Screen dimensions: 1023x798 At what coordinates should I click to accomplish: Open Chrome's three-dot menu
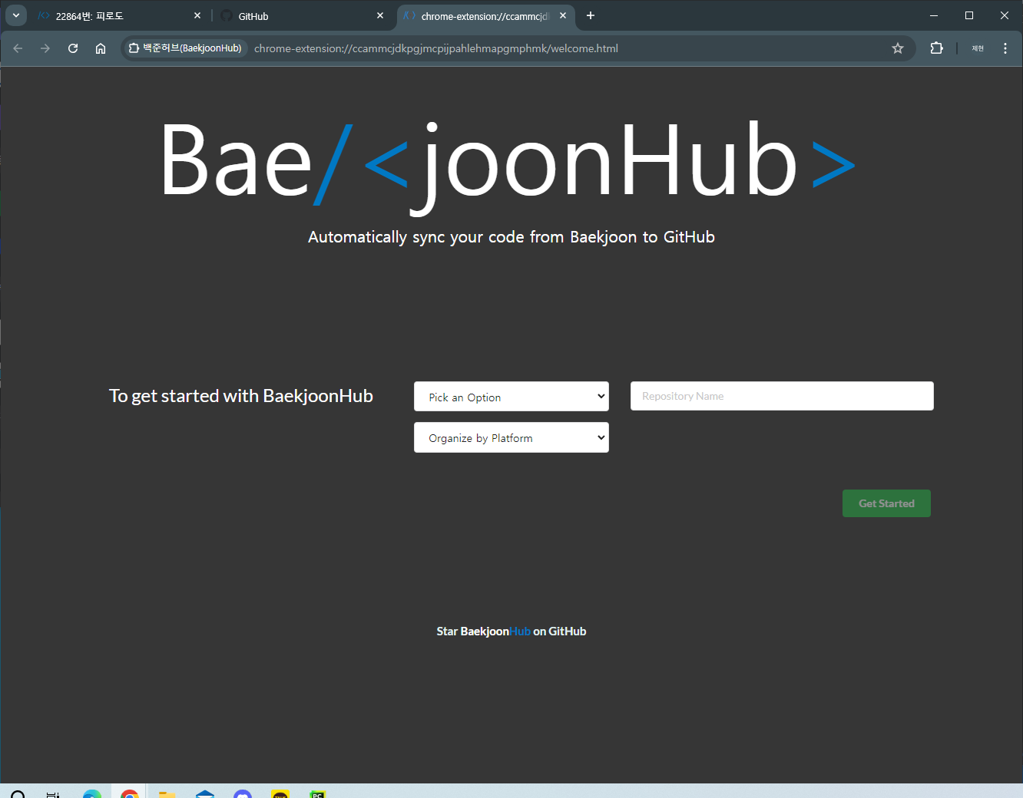pos(1005,48)
